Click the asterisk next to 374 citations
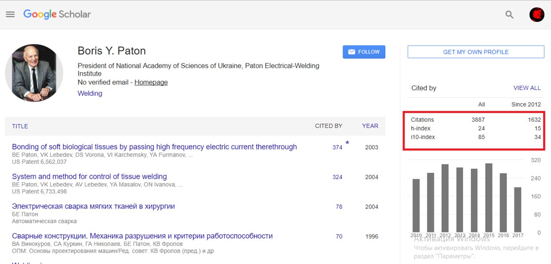 coord(347,143)
